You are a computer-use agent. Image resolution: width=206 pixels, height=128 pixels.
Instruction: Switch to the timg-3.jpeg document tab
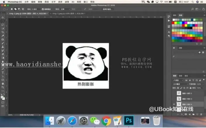coord(68,13)
